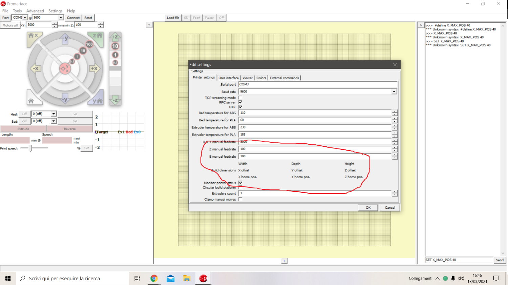Viewport: 508px width, 285px height.
Task: Uncheck Monitor printer status
Action: (x=240, y=183)
